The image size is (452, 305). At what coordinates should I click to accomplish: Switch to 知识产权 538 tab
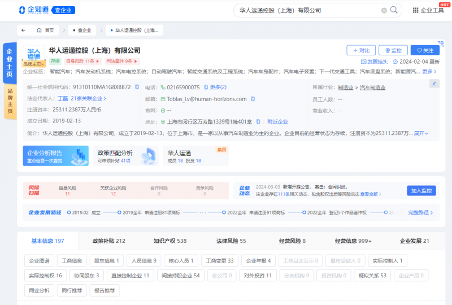pos(170,241)
